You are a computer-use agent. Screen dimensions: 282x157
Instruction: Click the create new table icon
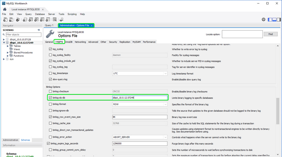point(31,19)
